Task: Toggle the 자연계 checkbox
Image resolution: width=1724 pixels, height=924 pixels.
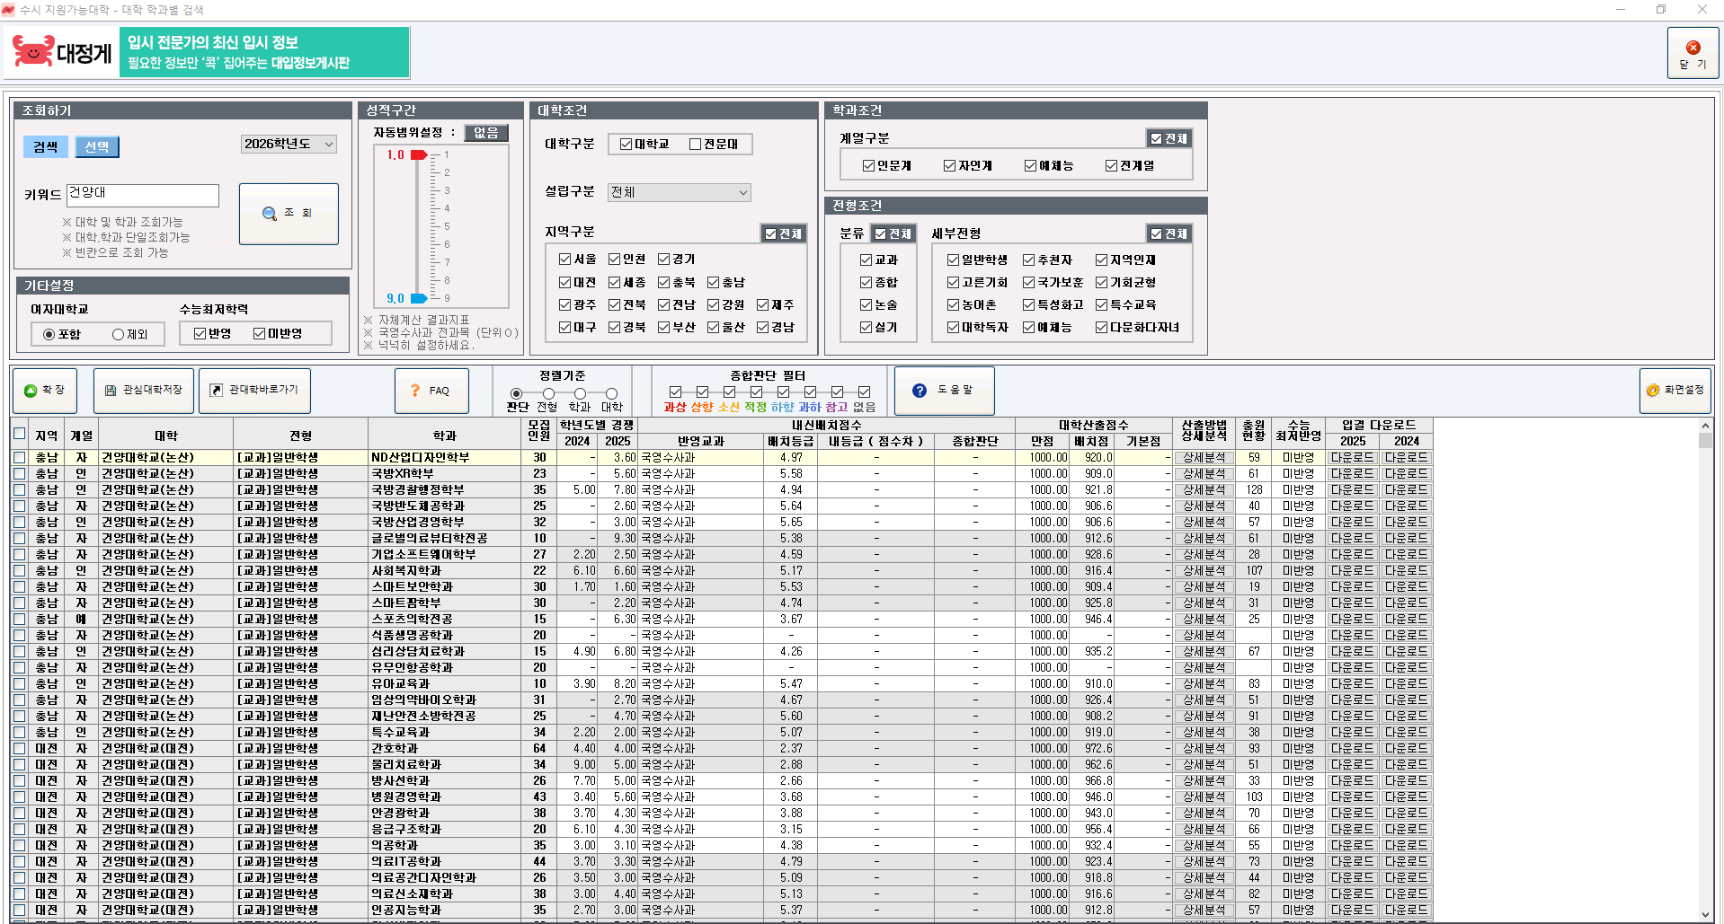Action: tap(949, 165)
